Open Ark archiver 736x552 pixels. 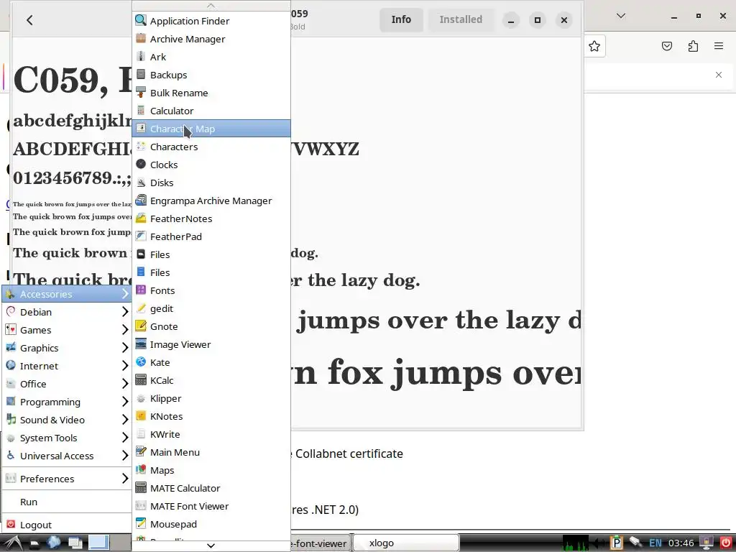coord(211,57)
